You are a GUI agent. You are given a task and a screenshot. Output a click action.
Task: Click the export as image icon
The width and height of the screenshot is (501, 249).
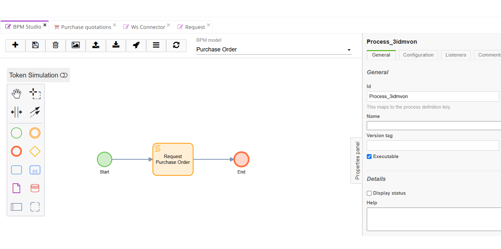pyautogui.click(x=76, y=45)
